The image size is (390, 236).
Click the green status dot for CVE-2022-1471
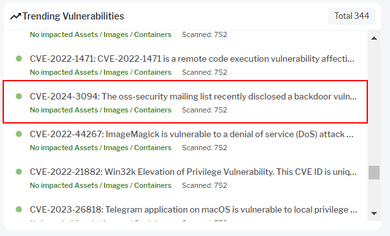tap(19, 59)
